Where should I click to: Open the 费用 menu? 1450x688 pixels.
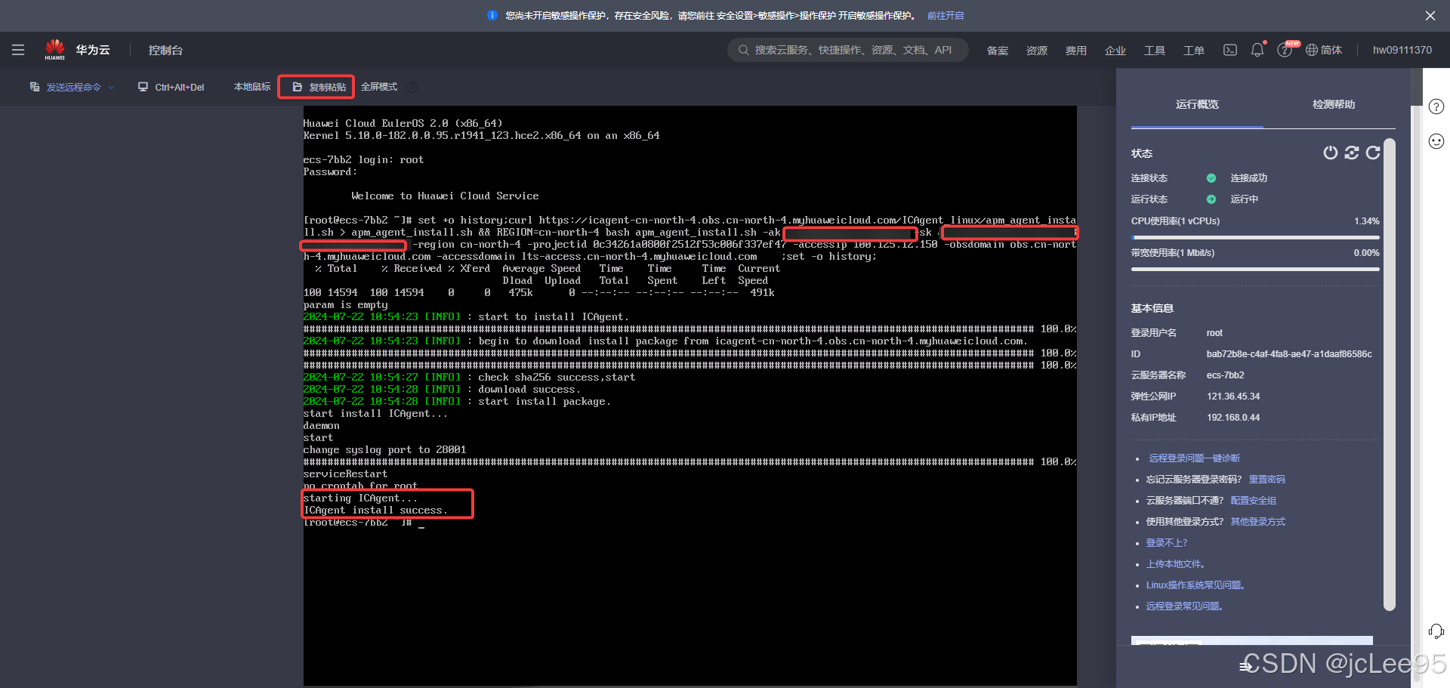(x=1076, y=50)
